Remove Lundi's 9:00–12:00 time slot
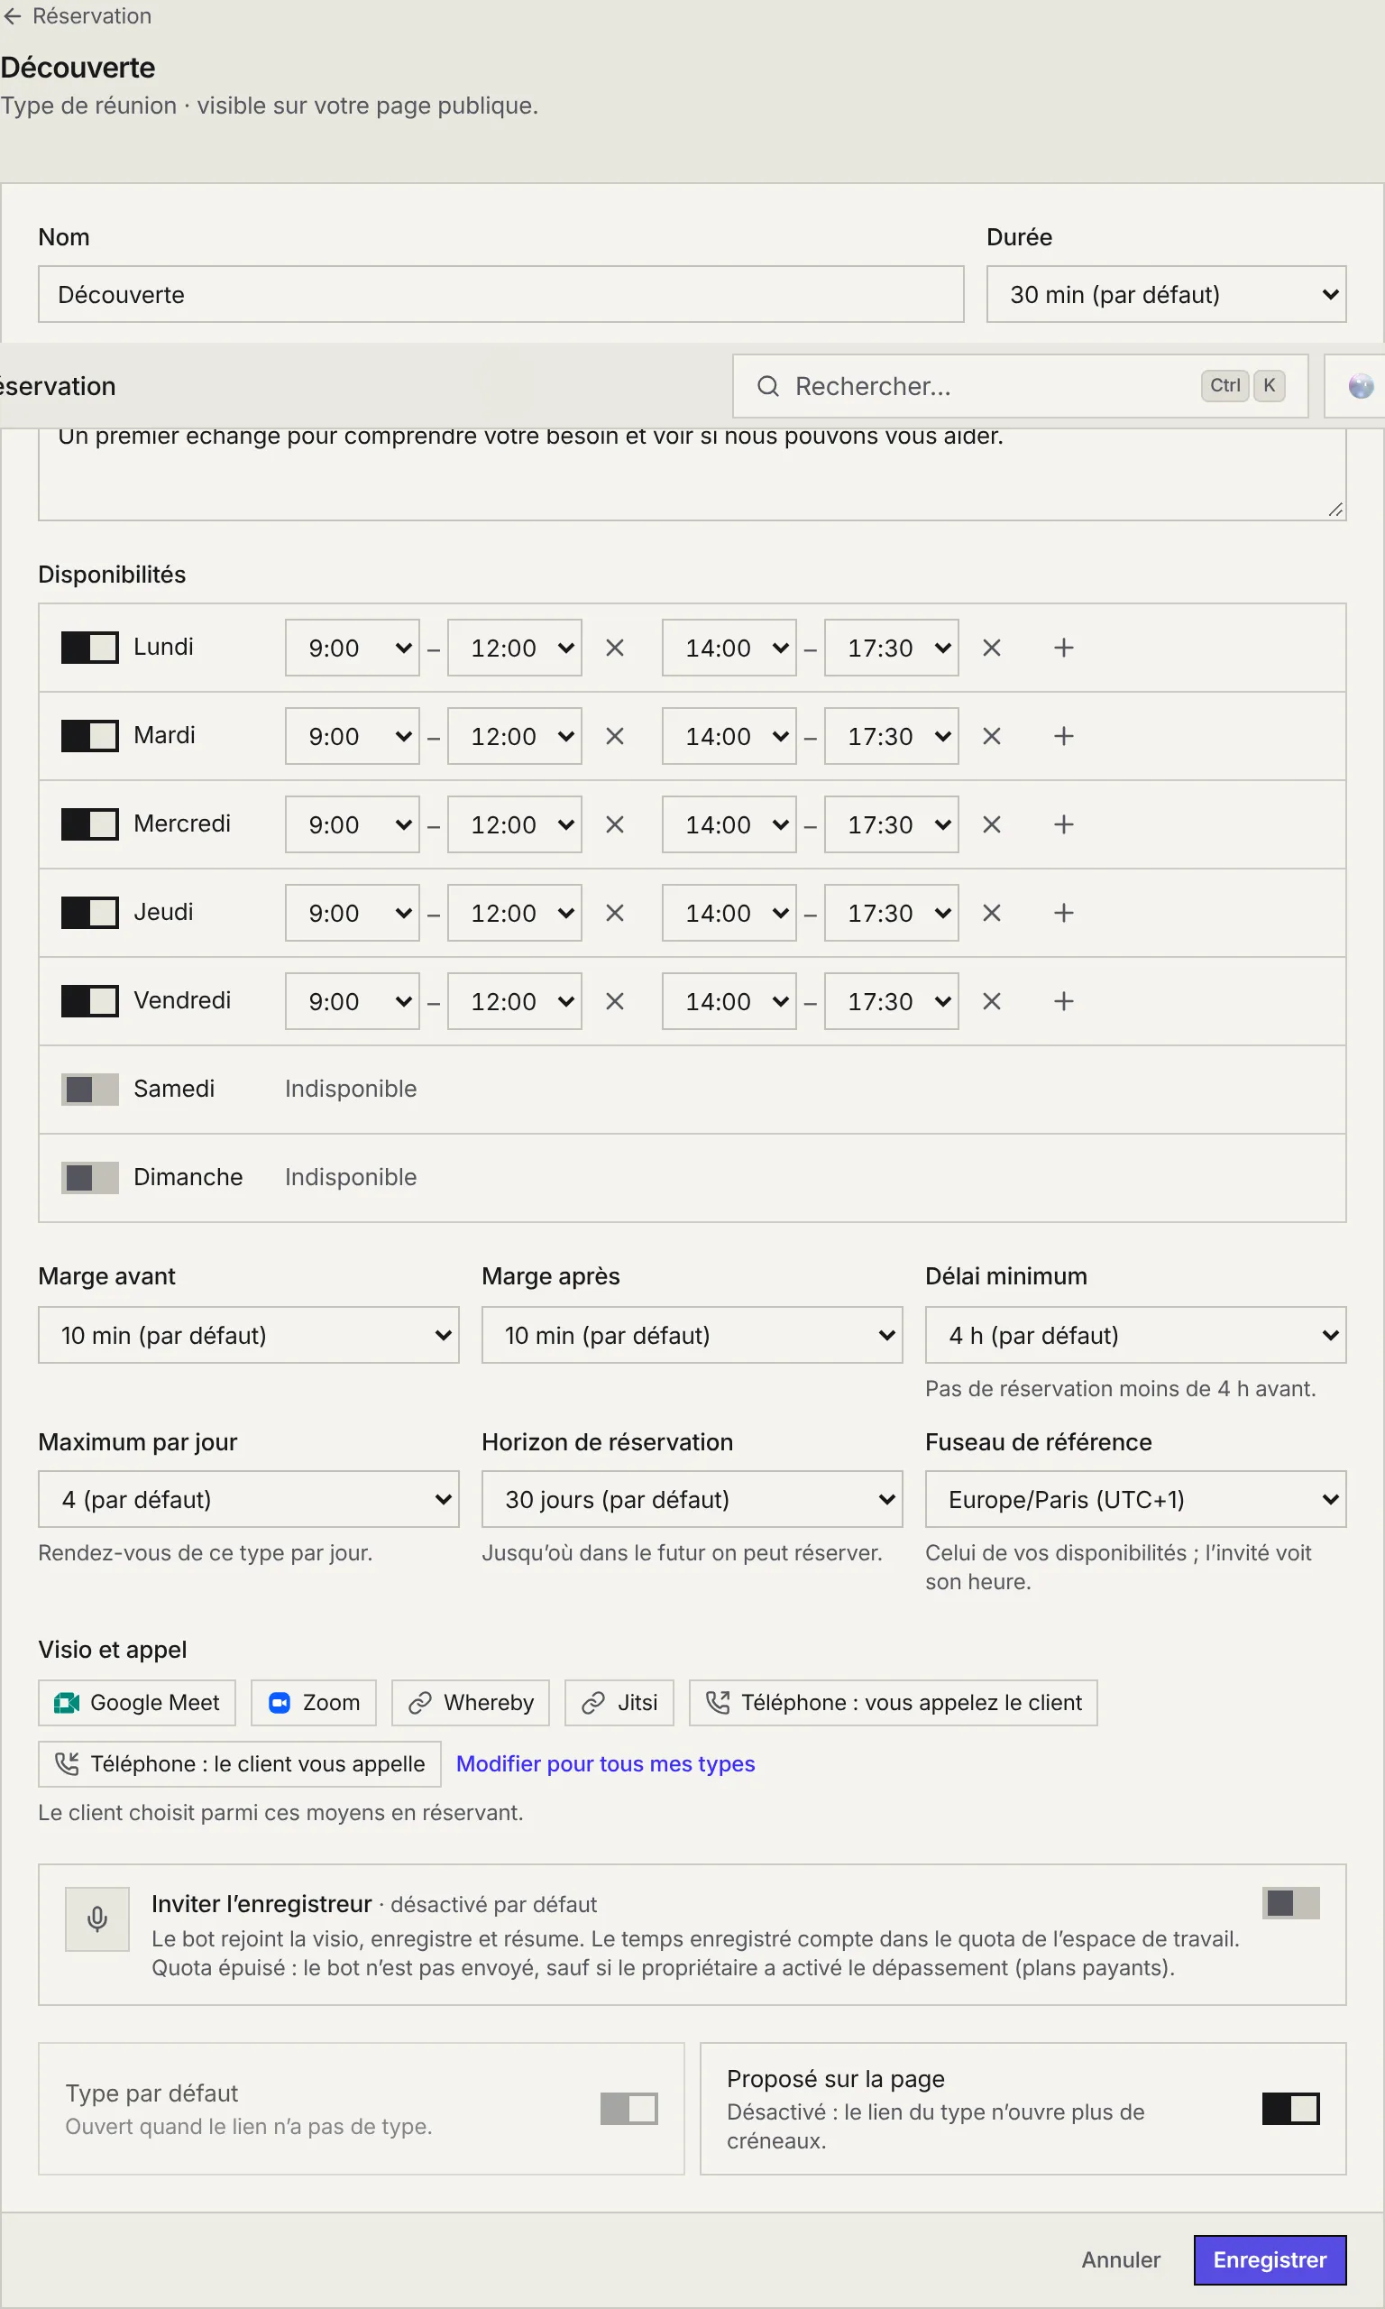Viewport: 1385px width, 2309px height. (614, 648)
